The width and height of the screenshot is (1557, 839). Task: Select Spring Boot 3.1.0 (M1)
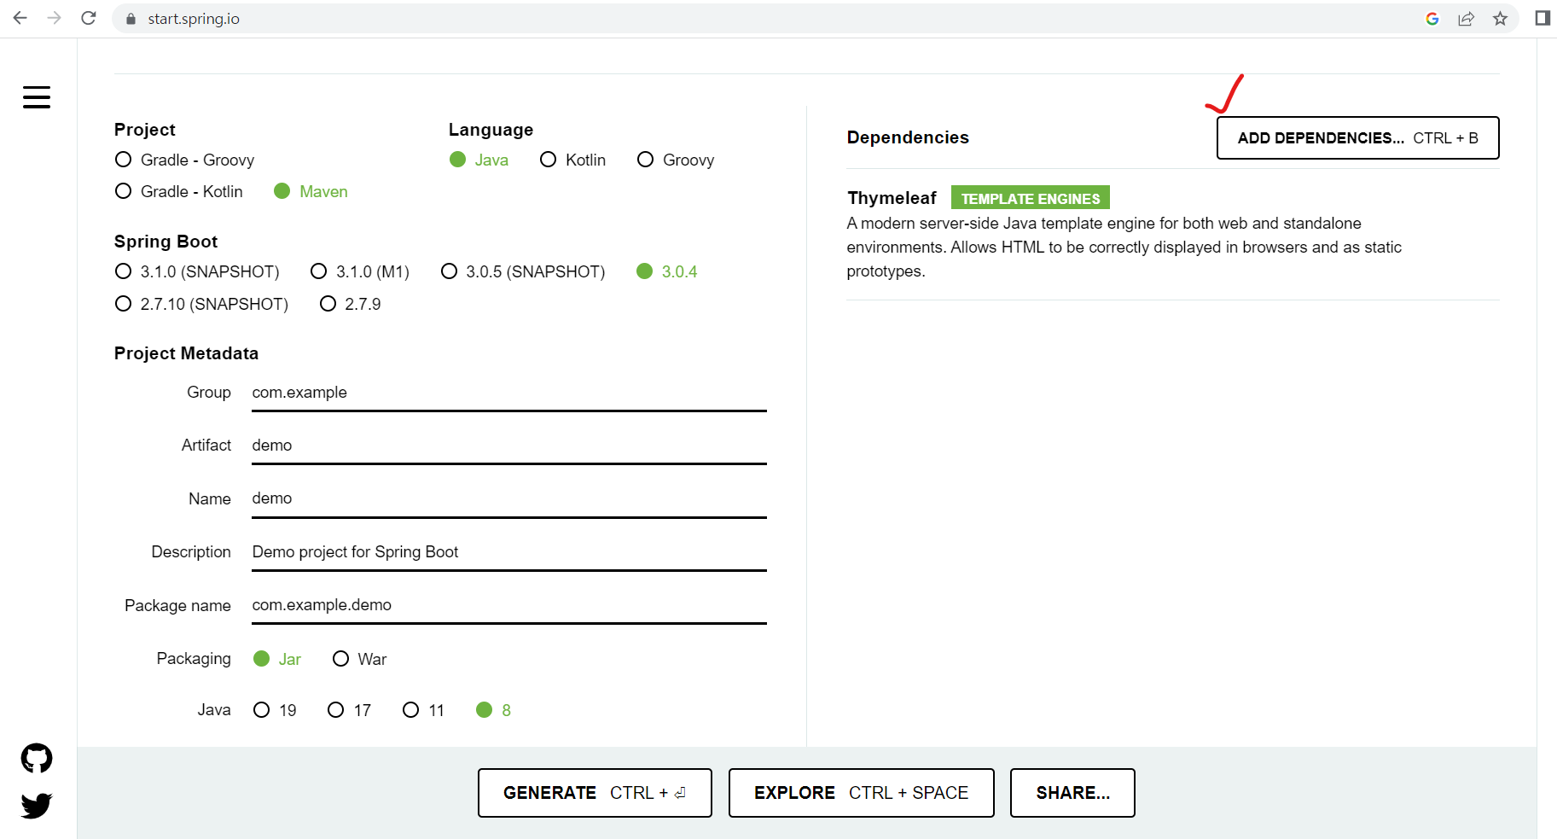tap(360, 271)
